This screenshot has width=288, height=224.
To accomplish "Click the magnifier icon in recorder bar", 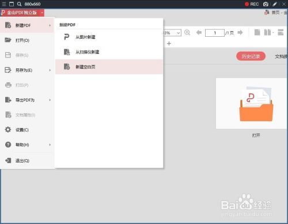I will pyautogui.click(x=19, y=4).
